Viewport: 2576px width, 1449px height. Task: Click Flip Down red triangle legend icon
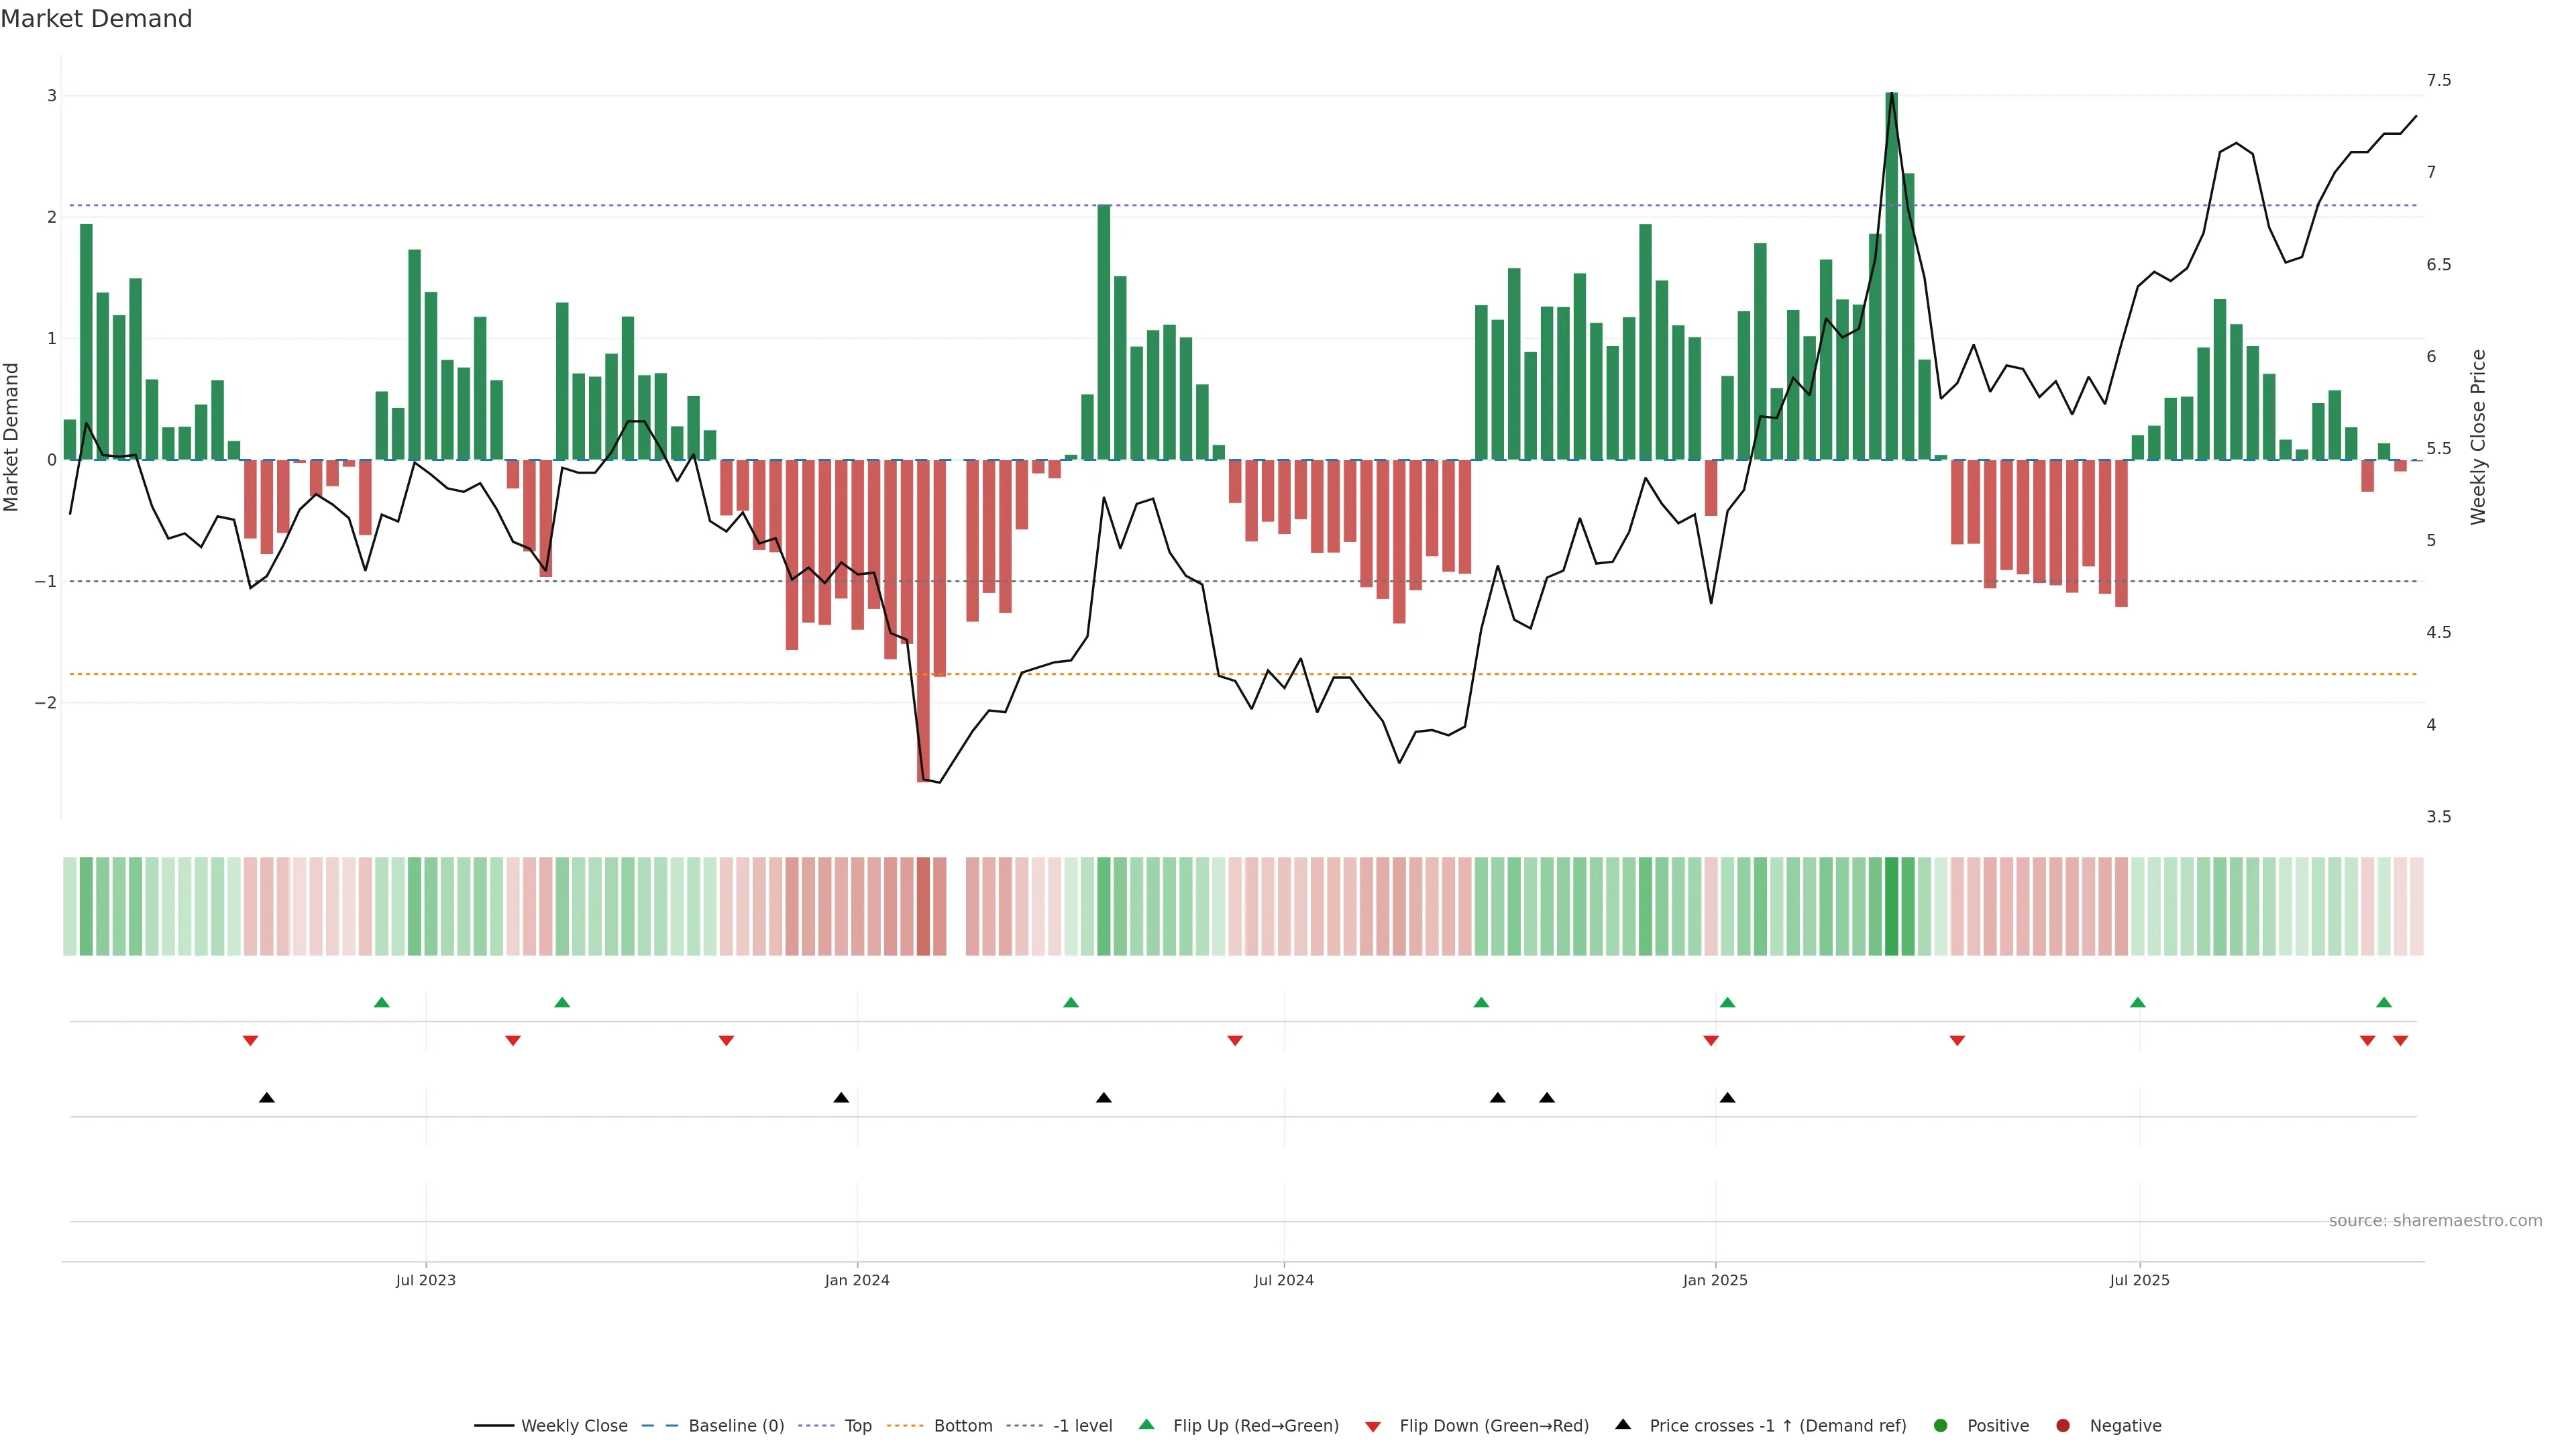click(1372, 1426)
